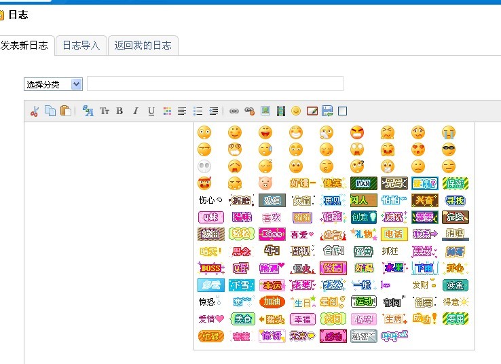Insert the 加油 text sticker

point(272,302)
